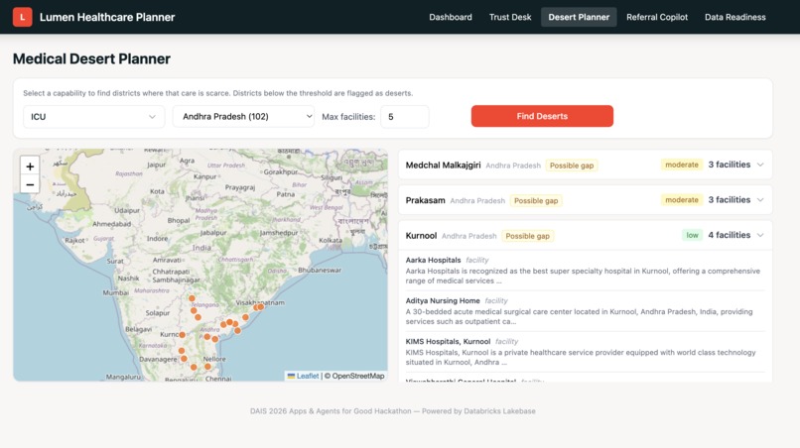Image resolution: width=800 pixels, height=448 pixels.
Task: Click 3 facilities count for Prakasam
Action: pyautogui.click(x=730, y=200)
